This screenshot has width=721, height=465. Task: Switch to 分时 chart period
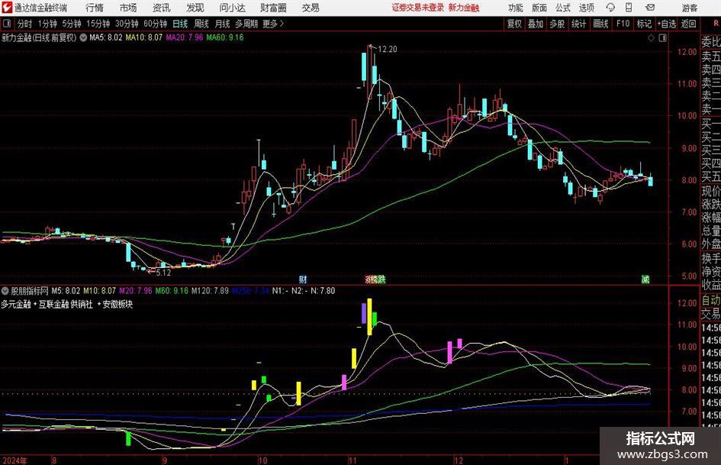pyautogui.click(x=25, y=24)
